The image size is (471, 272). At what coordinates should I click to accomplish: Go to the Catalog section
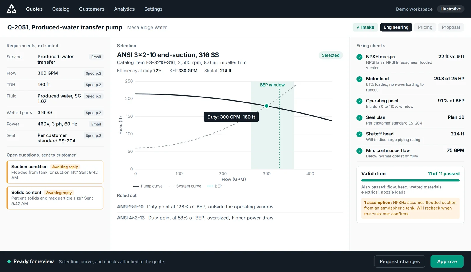61,9
